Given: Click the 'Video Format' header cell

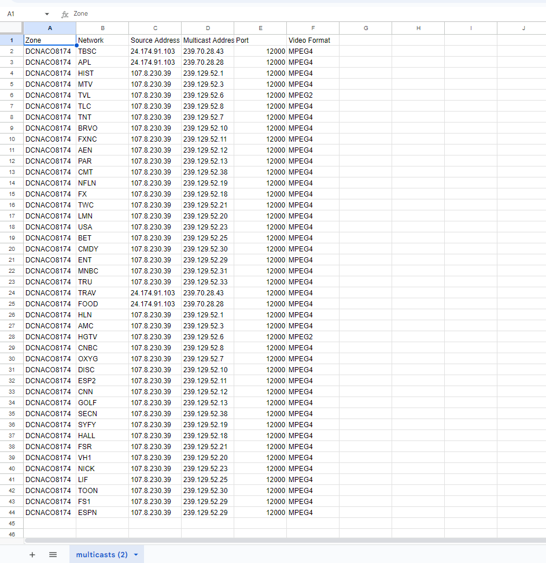Looking at the screenshot, I should 313,40.
